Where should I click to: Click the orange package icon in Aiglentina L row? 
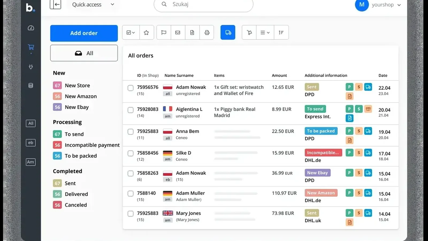click(x=368, y=109)
